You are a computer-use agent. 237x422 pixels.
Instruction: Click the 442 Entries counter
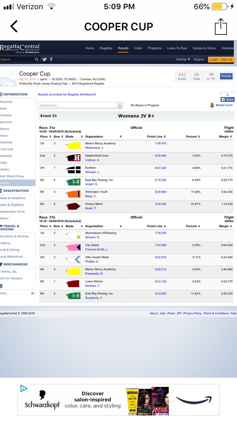(182, 76)
